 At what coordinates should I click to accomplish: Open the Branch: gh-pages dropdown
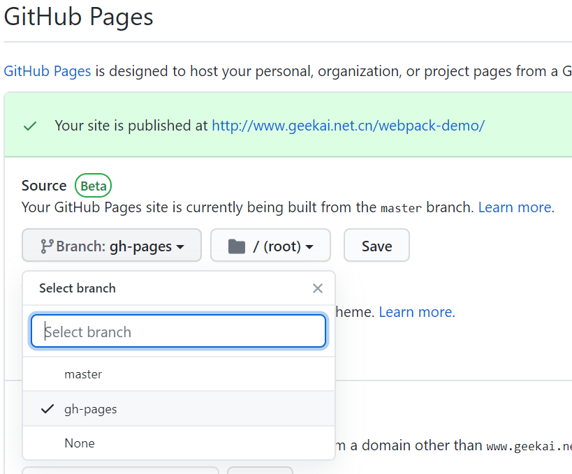[112, 246]
